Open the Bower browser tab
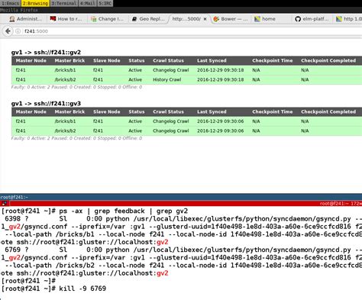The image size is (362, 300). [231, 19]
